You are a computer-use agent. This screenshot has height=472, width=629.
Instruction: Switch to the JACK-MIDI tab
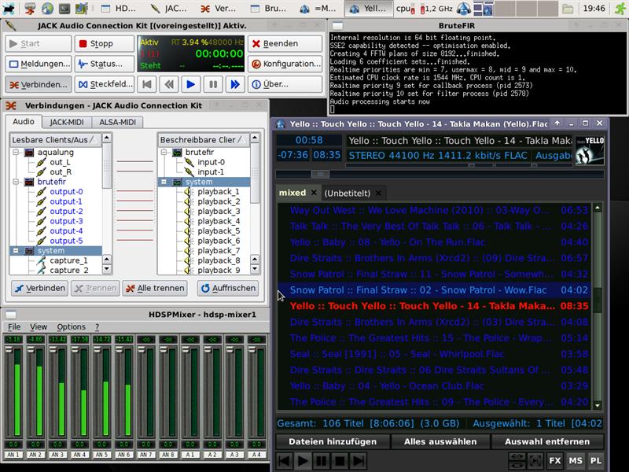pyautogui.click(x=67, y=122)
